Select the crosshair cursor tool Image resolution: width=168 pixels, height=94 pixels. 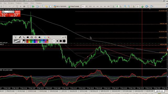2,6
